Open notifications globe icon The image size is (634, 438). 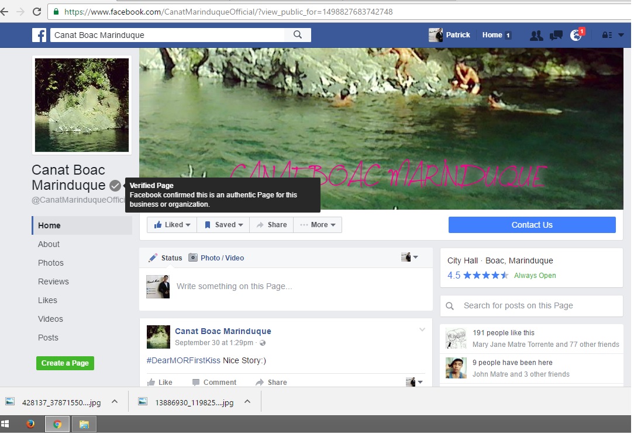(576, 35)
